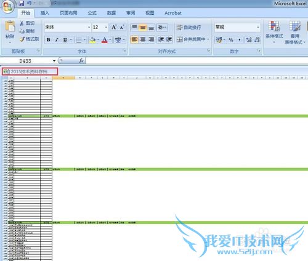This screenshot has height=261, width=308.
Task: Open the 公式 (Formulas) tab
Action: 92,13
